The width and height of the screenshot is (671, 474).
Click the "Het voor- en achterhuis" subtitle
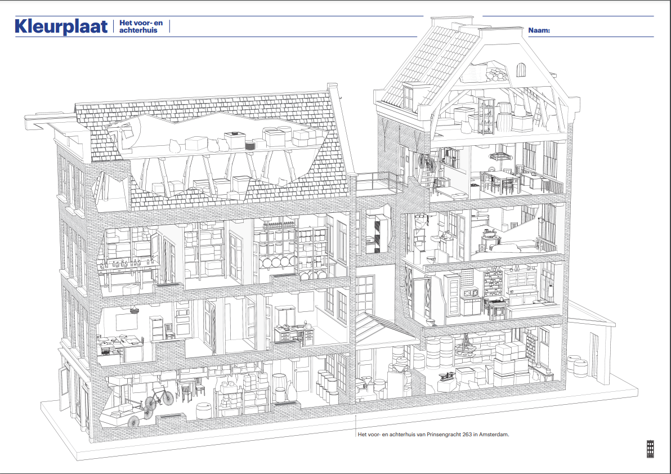(141, 26)
